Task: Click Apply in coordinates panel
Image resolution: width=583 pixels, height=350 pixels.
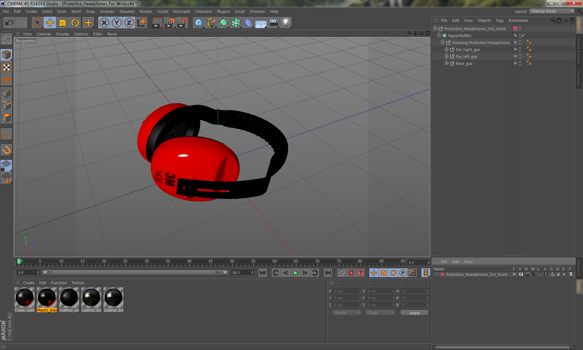Action: tap(414, 313)
